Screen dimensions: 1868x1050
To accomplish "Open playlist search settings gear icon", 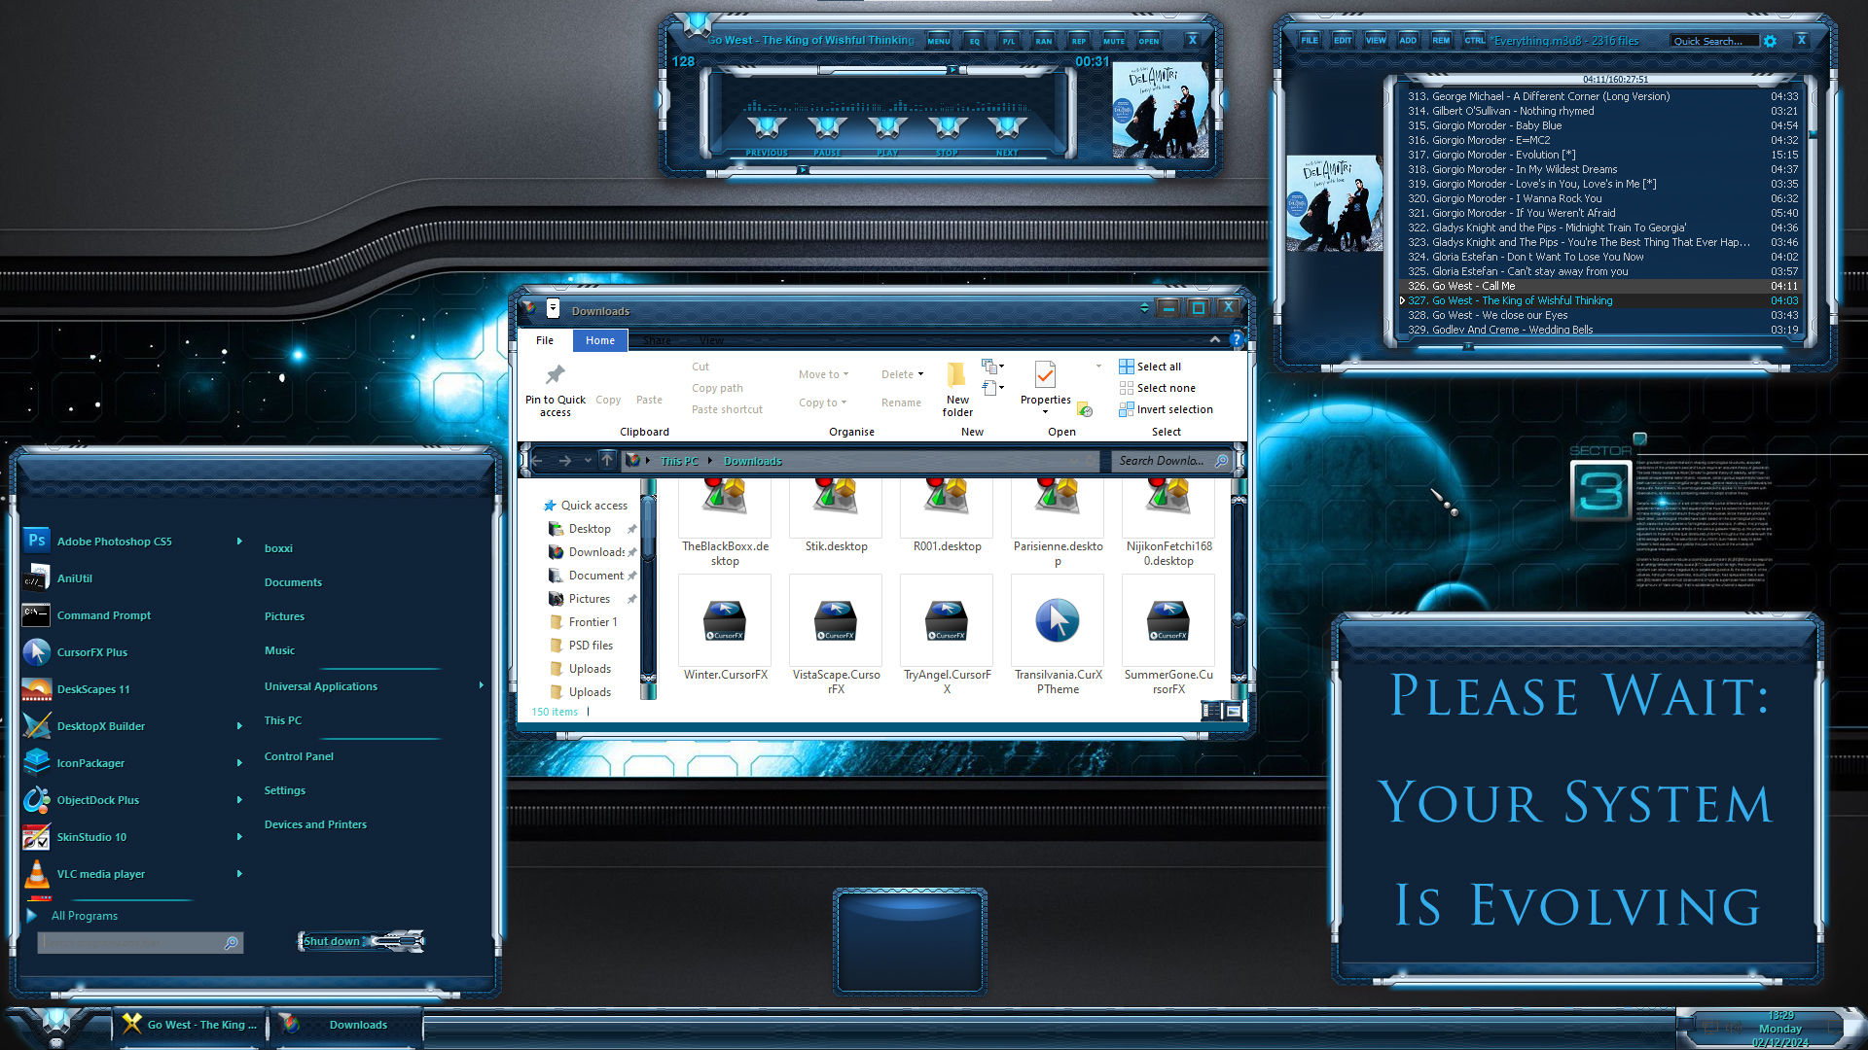I will [1770, 41].
